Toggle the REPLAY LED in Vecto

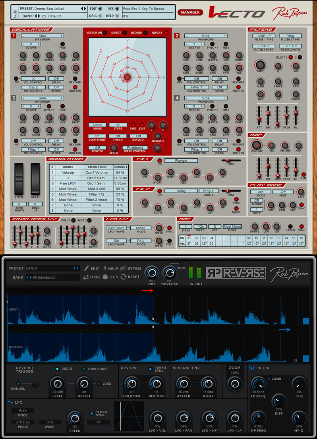tap(166, 33)
